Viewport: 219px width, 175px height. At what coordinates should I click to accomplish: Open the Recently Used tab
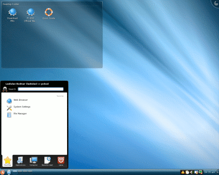pos(47,161)
